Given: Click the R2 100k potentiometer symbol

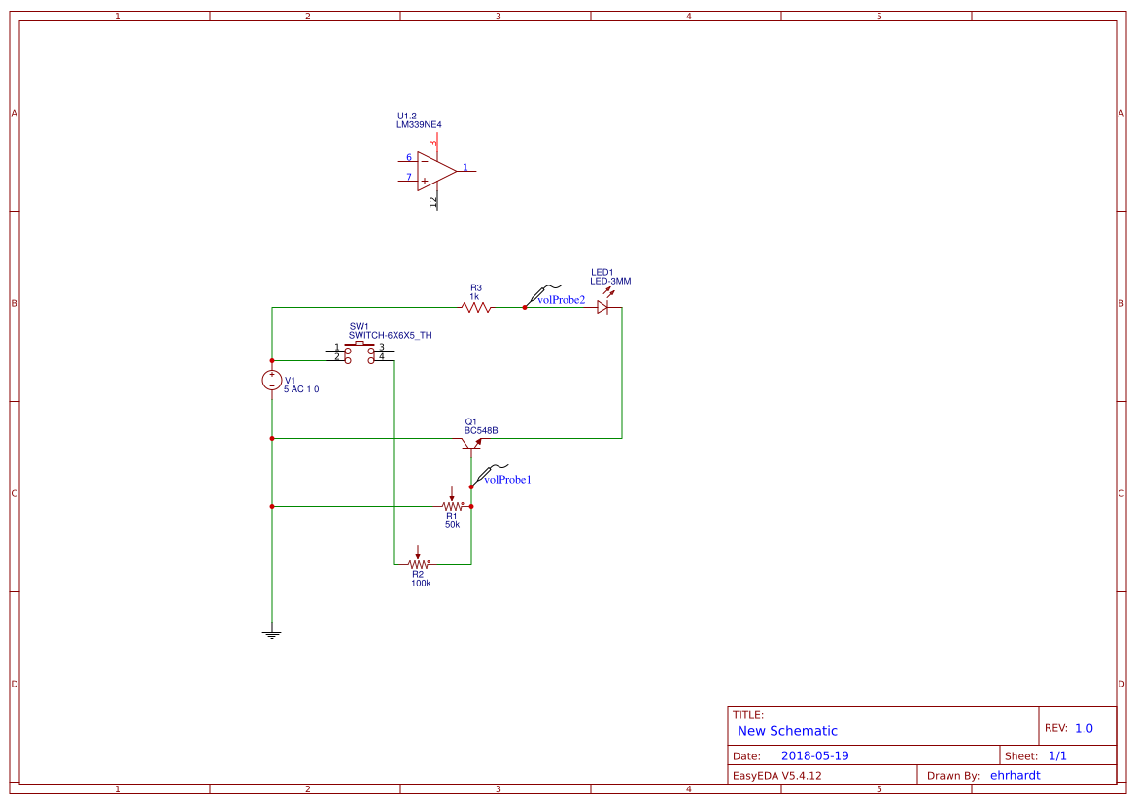Looking at the screenshot, I should click(x=418, y=561).
